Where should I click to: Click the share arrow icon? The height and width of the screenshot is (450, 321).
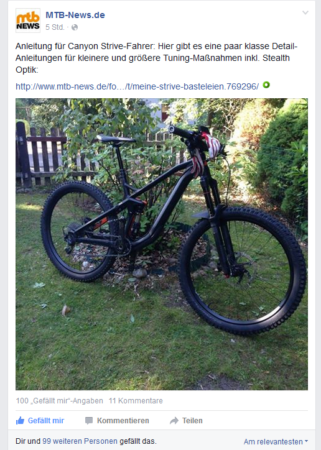[x=174, y=421]
